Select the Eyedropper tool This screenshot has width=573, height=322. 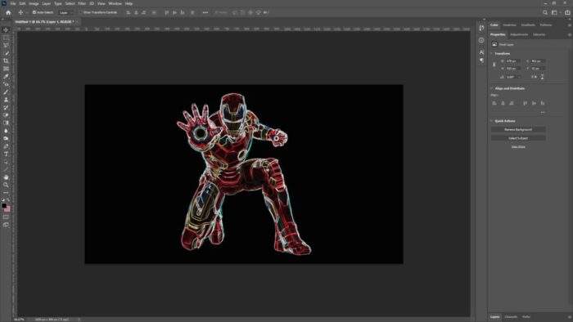click(6, 76)
